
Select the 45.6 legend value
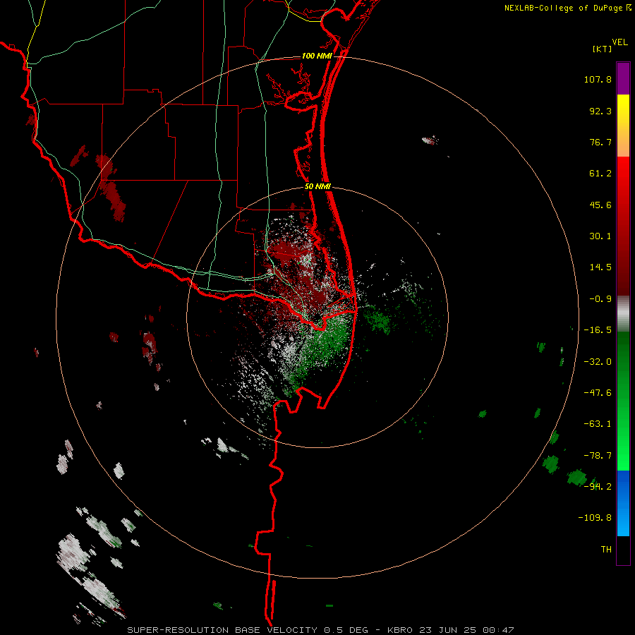[x=600, y=205]
